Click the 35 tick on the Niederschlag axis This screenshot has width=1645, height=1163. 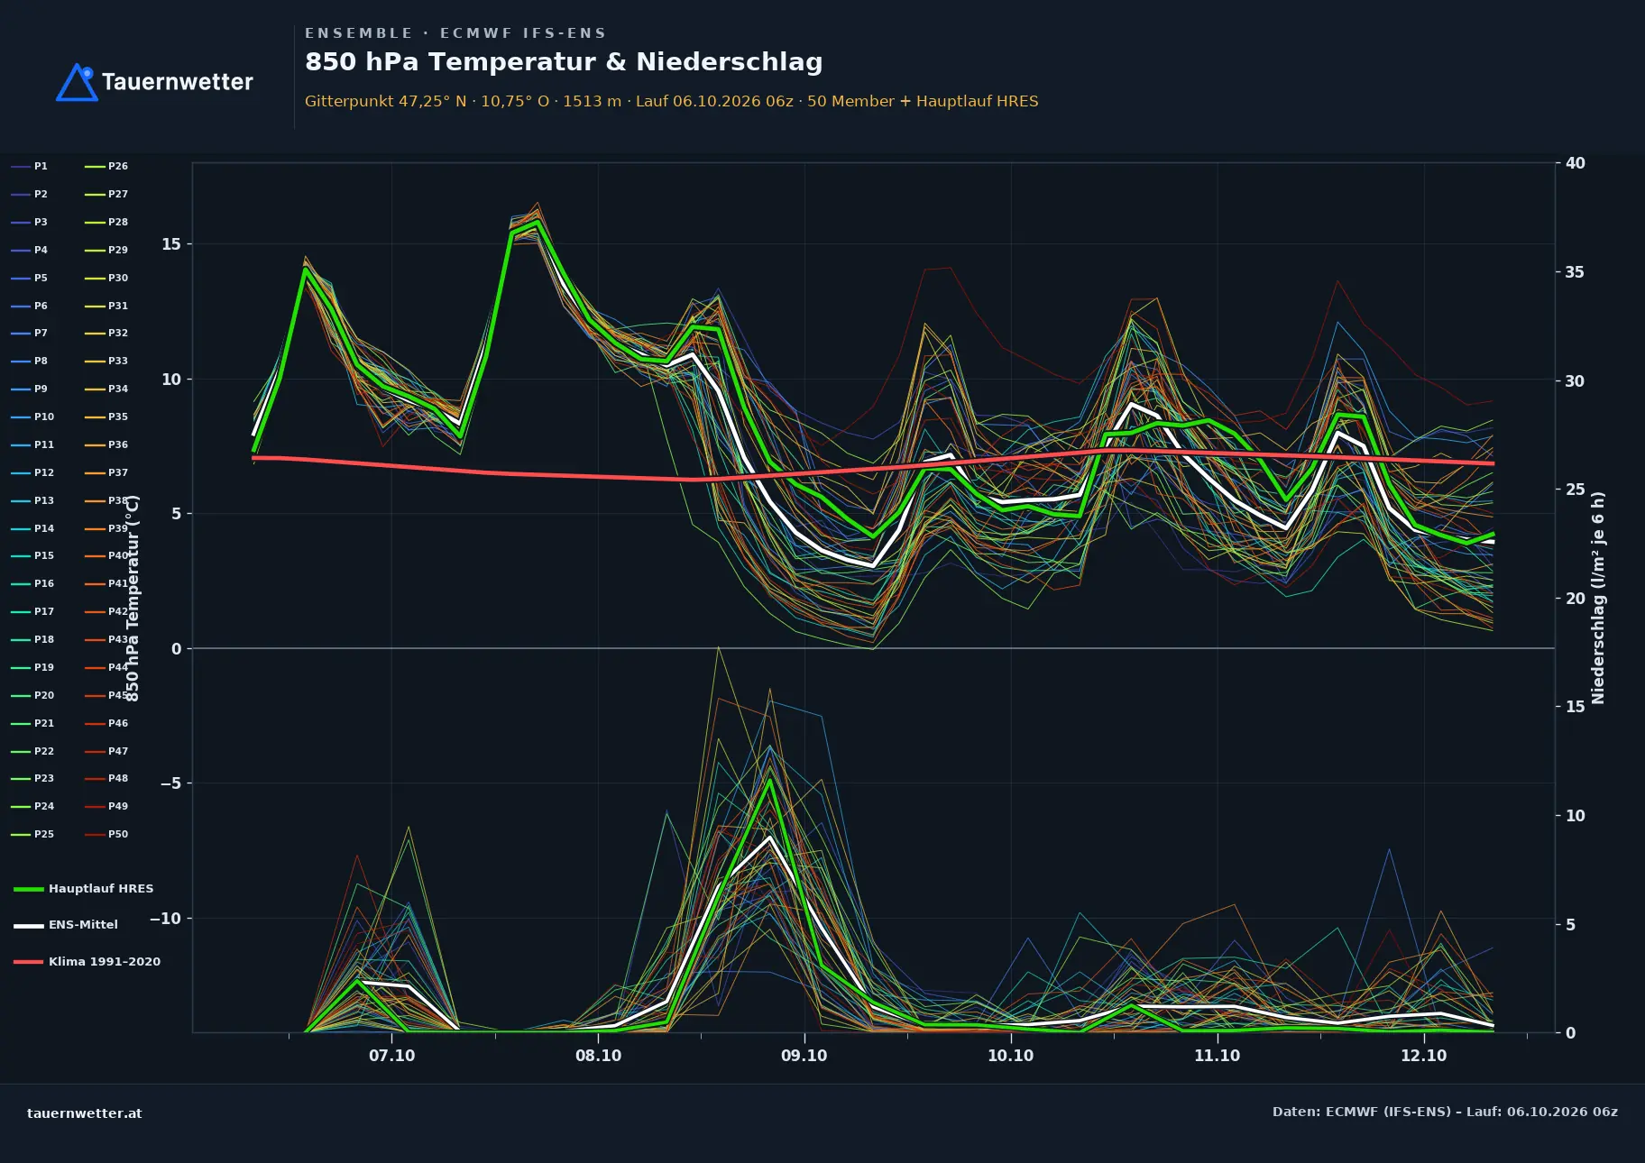pos(1576,272)
